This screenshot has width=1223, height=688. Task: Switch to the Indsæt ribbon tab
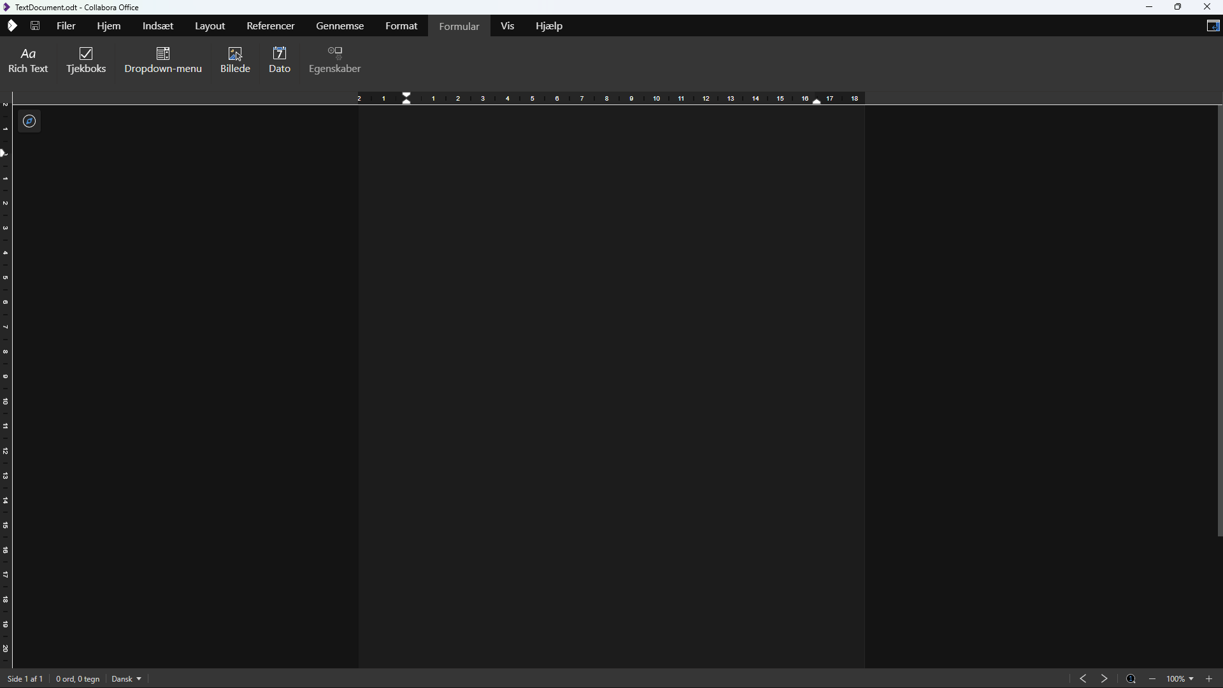(x=157, y=25)
